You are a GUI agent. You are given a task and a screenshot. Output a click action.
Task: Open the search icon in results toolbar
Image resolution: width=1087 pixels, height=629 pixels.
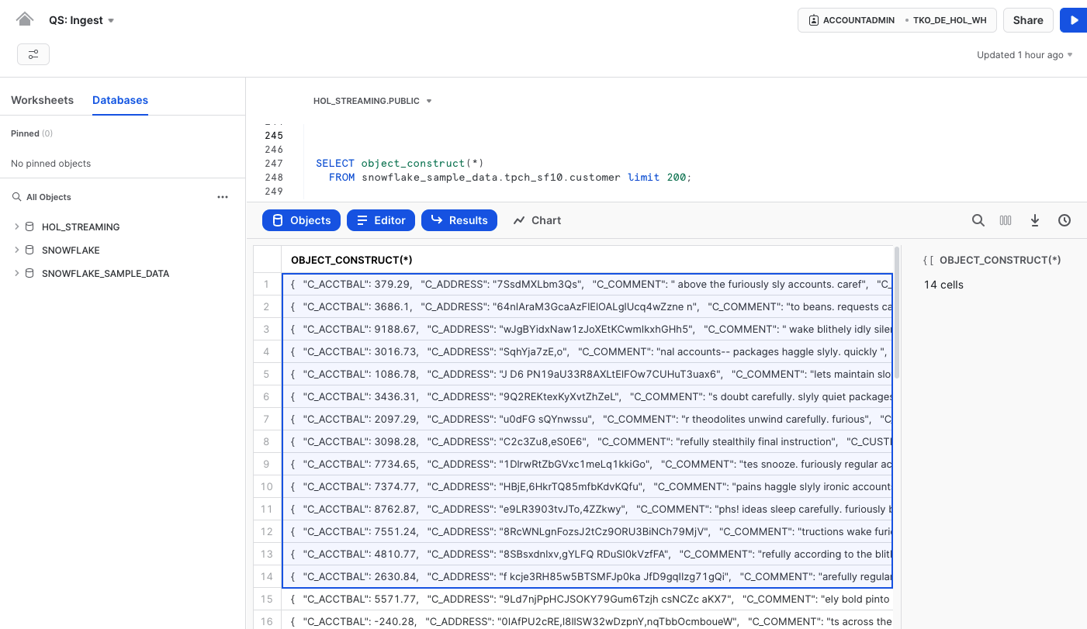[x=978, y=220]
